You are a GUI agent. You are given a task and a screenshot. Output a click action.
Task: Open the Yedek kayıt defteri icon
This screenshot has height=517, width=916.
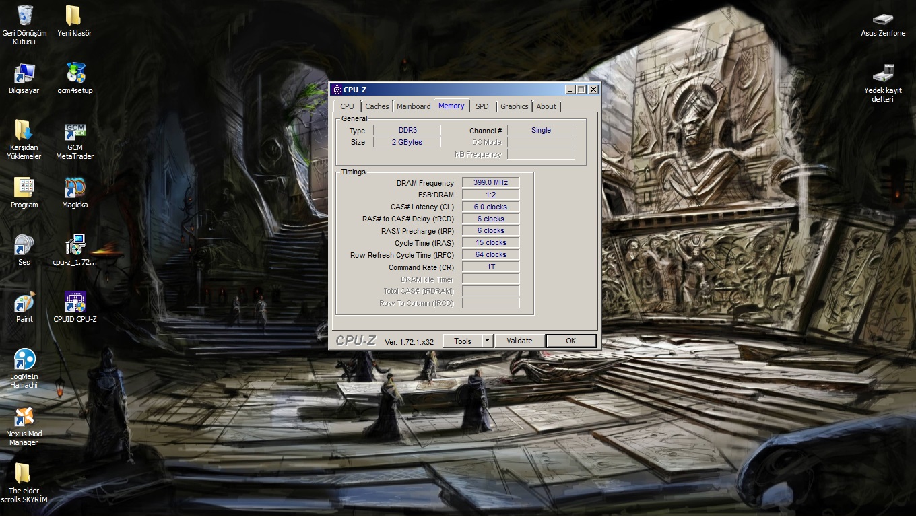[x=883, y=73]
